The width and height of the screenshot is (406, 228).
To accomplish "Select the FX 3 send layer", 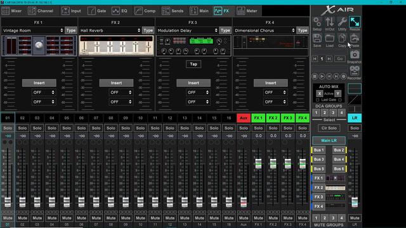I will point(318,197).
